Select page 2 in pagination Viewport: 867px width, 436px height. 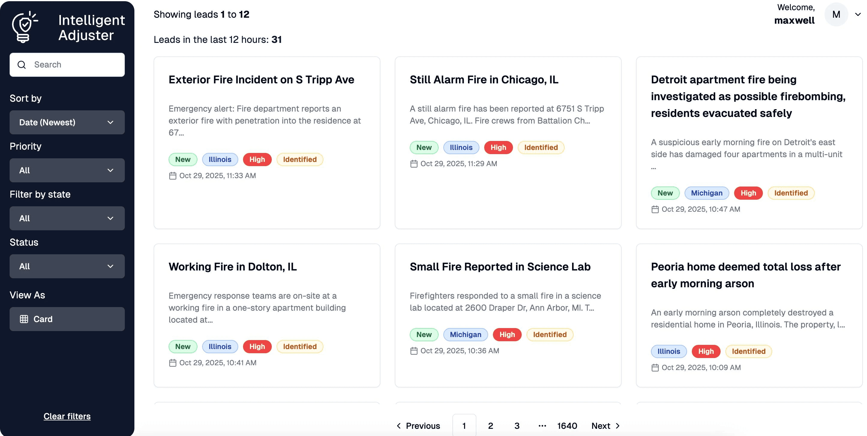click(x=491, y=426)
